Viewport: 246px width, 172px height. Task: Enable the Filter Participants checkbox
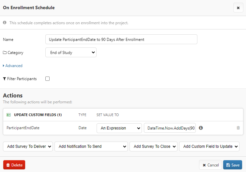[48, 79]
